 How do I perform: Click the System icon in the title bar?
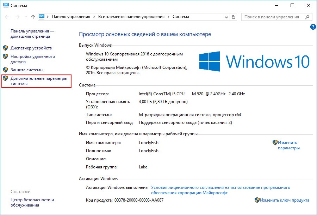pos(6,5)
